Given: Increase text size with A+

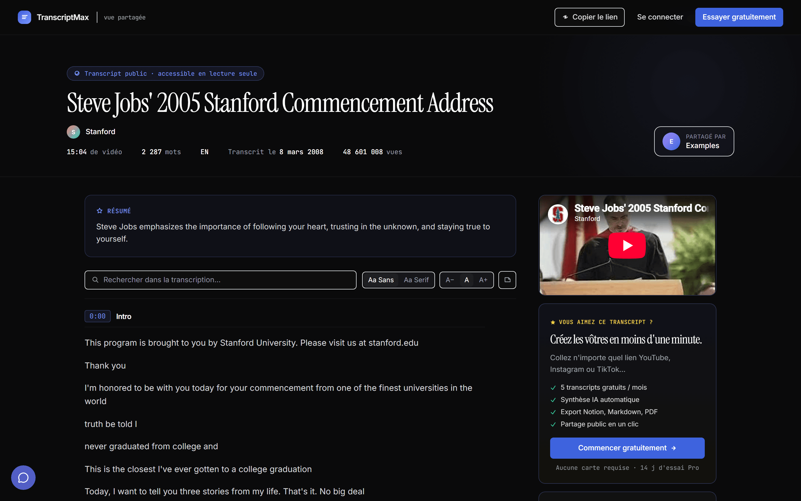Looking at the screenshot, I should click(x=483, y=280).
